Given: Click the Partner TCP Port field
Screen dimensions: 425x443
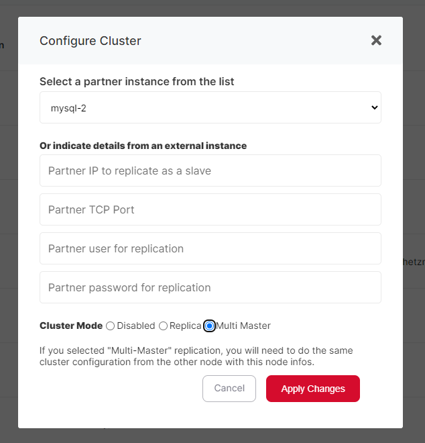Looking at the screenshot, I should tap(210, 209).
